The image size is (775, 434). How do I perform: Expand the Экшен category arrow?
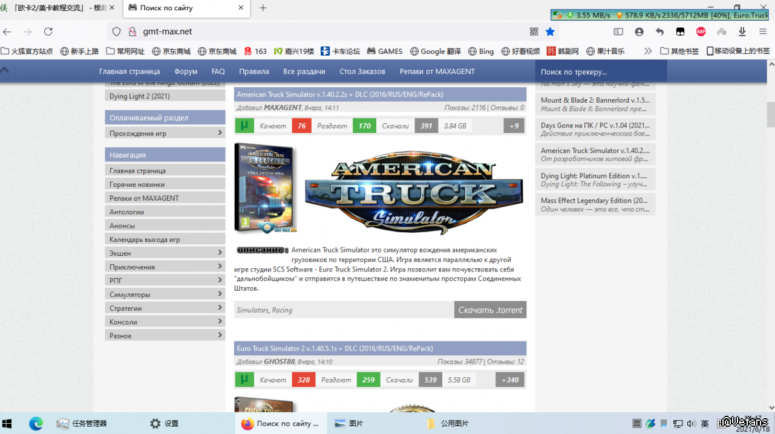pos(220,253)
